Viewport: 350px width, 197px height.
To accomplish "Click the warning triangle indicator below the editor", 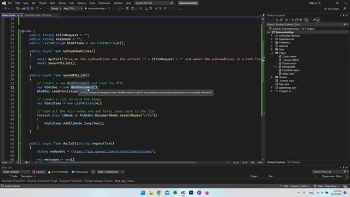I will click(x=27, y=163).
